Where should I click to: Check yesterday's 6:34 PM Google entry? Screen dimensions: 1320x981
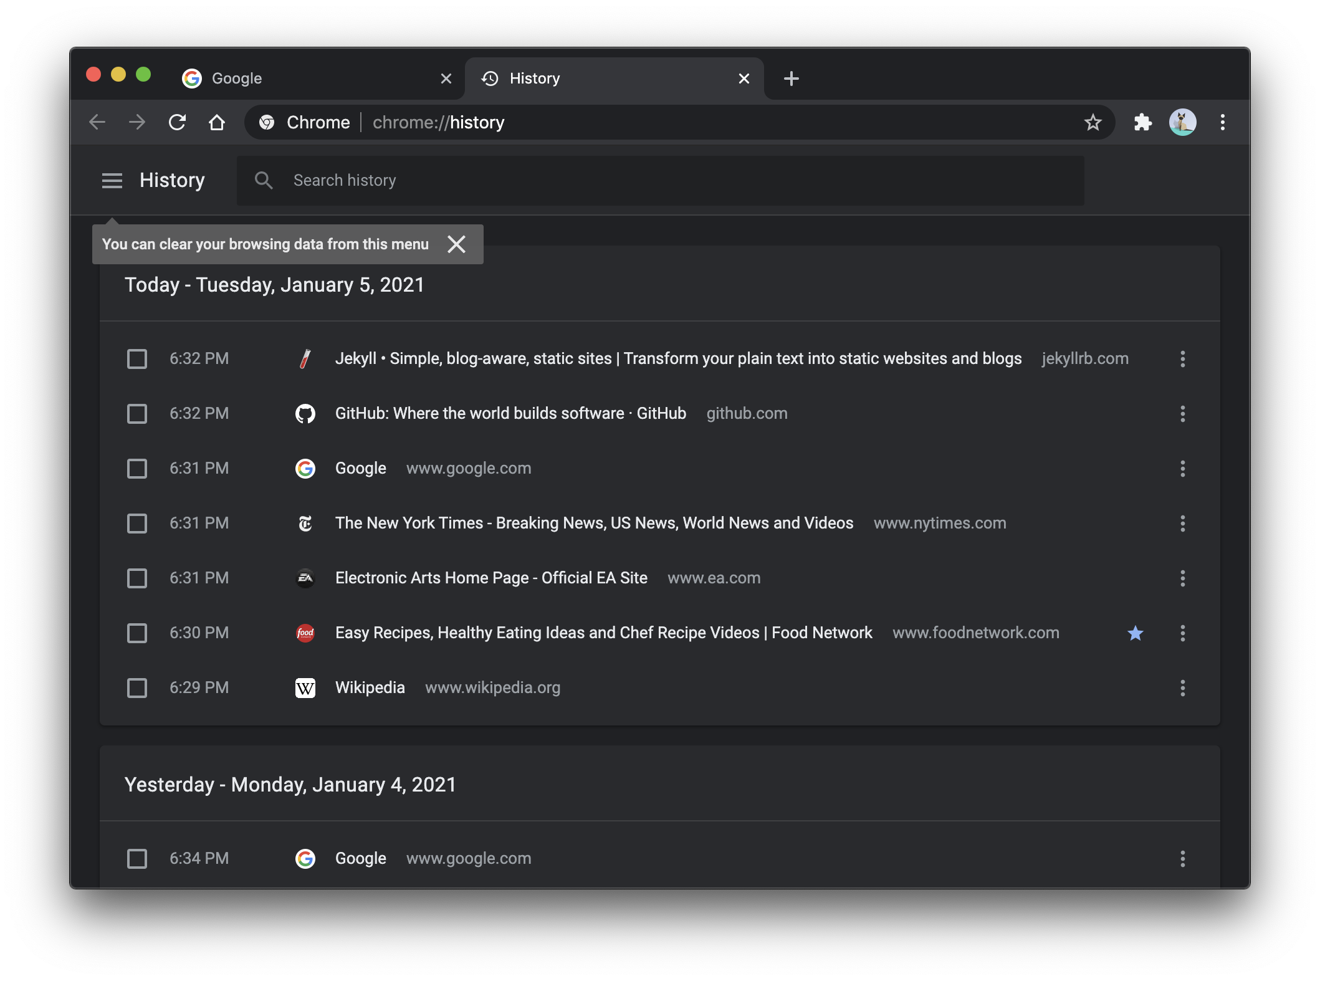[x=137, y=858]
